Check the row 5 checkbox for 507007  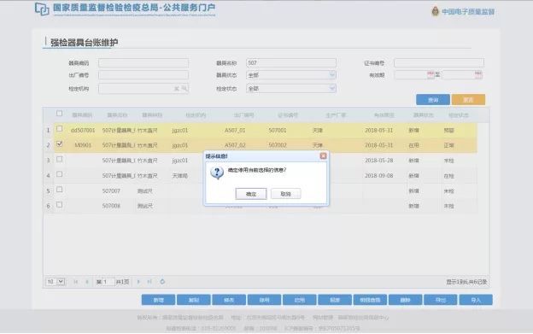[60, 190]
